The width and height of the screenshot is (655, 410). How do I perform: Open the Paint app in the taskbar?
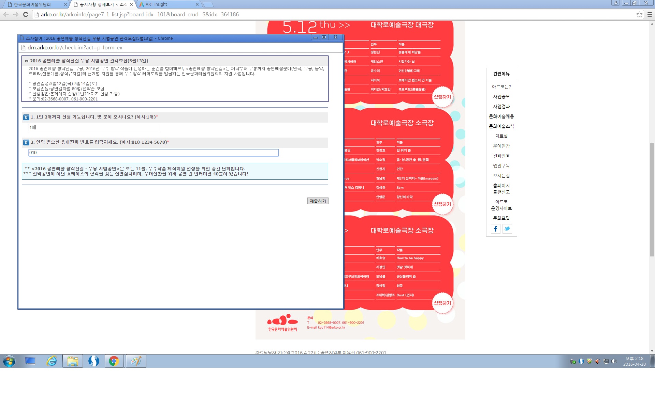point(136,361)
